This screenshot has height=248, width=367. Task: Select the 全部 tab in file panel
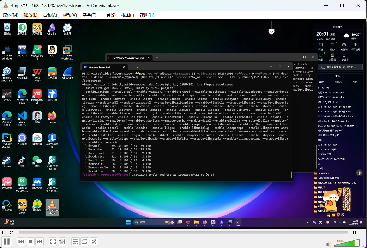pyautogui.click(x=321, y=82)
